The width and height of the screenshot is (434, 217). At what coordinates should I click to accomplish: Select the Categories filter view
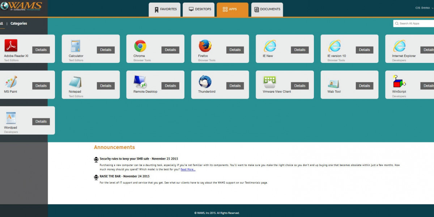[18, 23]
